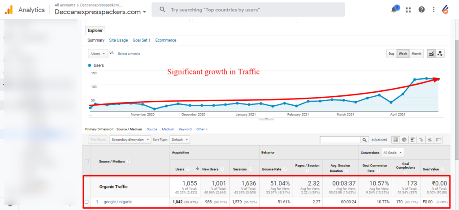The image size is (459, 210).
Task: Open the three-dot more options menu
Action: point(433,10)
